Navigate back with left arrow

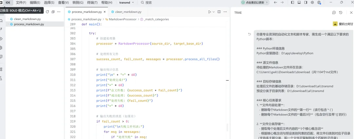[x=275, y=3]
